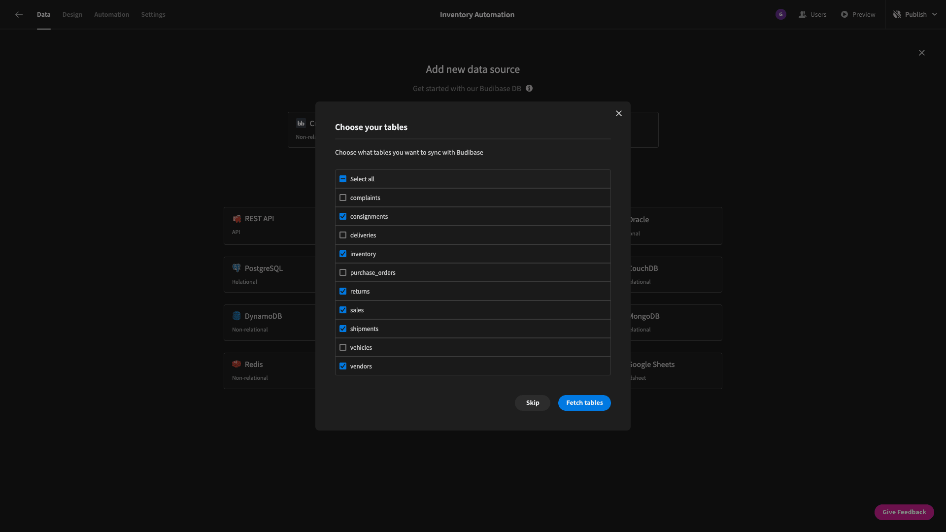Open Users management

tap(812, 15)
